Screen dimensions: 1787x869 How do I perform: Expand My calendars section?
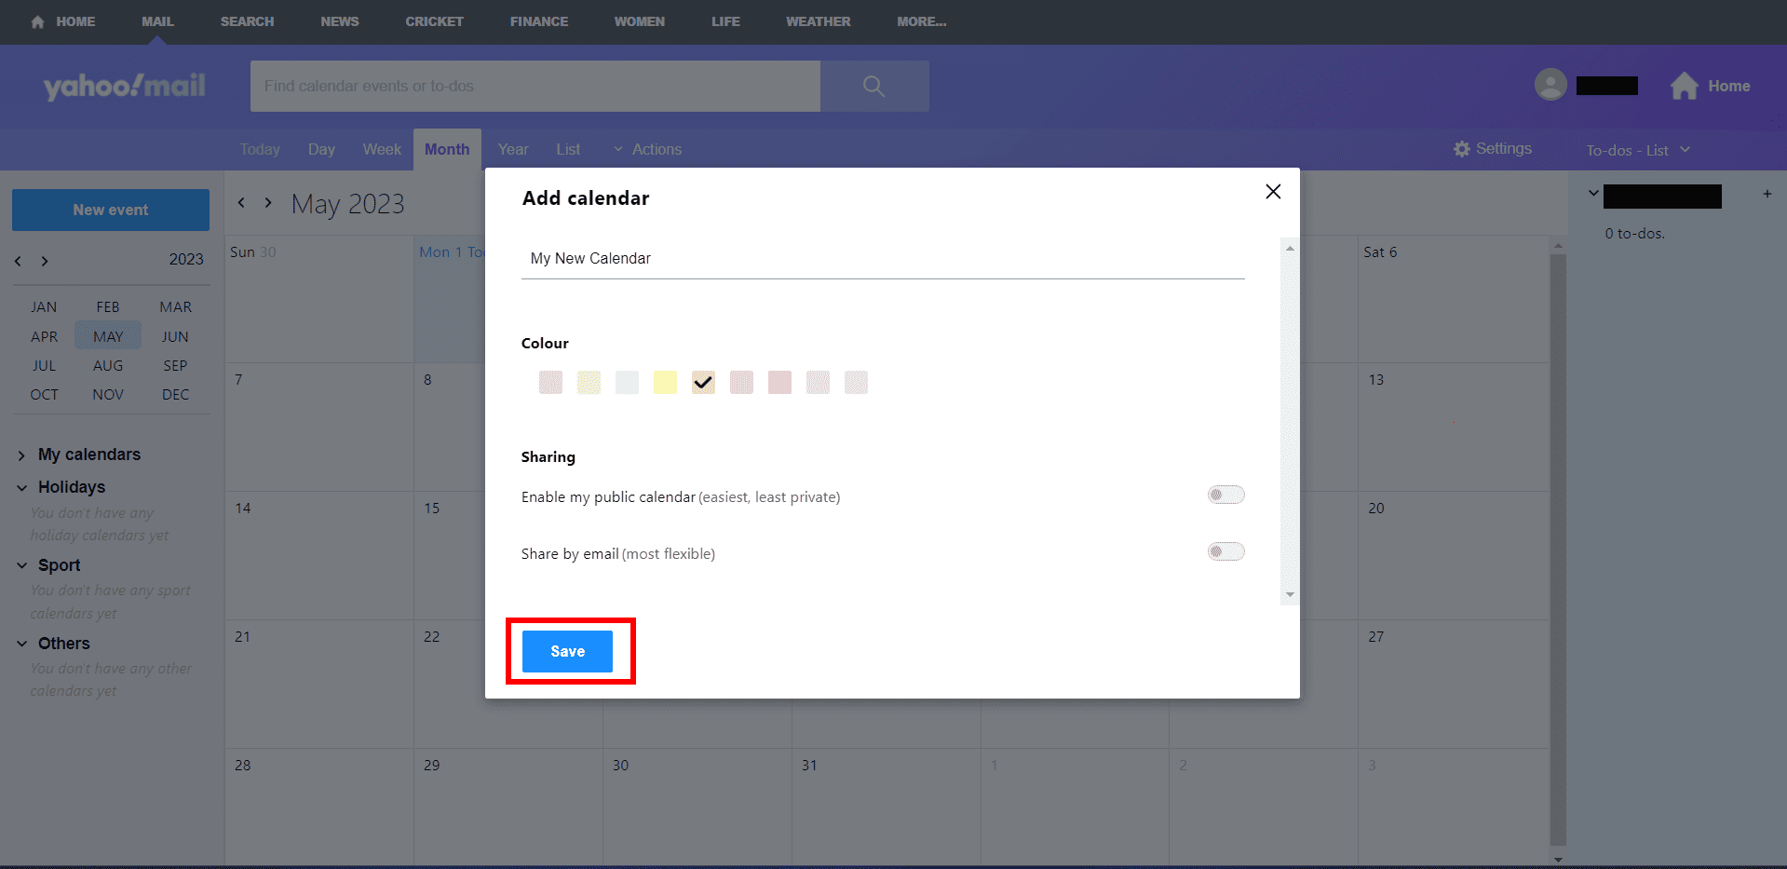21,455
